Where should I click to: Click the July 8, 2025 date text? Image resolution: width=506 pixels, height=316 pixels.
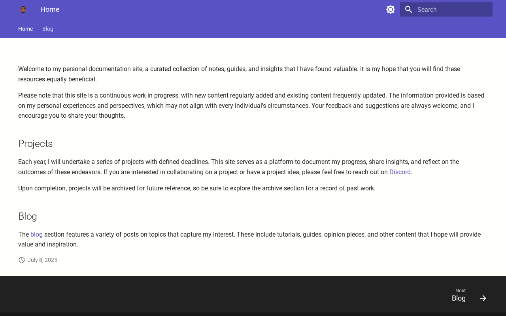coord(42,260)
